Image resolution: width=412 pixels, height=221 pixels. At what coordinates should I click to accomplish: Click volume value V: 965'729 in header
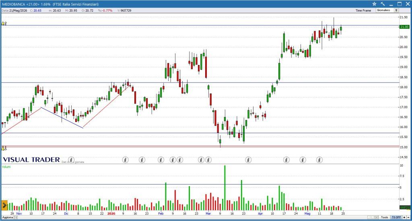point(124,10)
